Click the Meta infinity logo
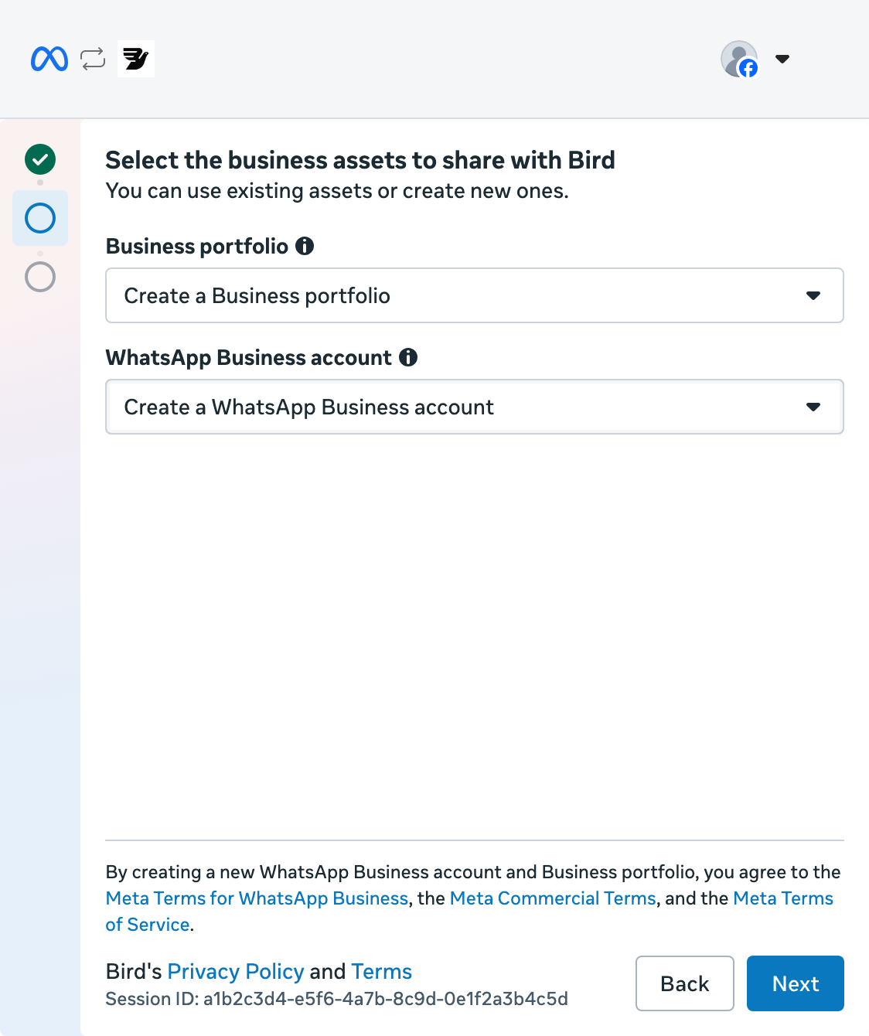 click(x=49, y=59)
